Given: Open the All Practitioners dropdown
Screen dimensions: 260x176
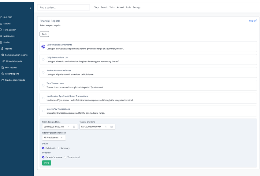Looking at the screenshot, I should 54,137.
